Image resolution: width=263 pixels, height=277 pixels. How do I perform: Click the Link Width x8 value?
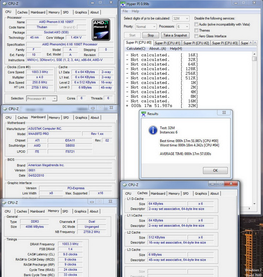point(51,193)
